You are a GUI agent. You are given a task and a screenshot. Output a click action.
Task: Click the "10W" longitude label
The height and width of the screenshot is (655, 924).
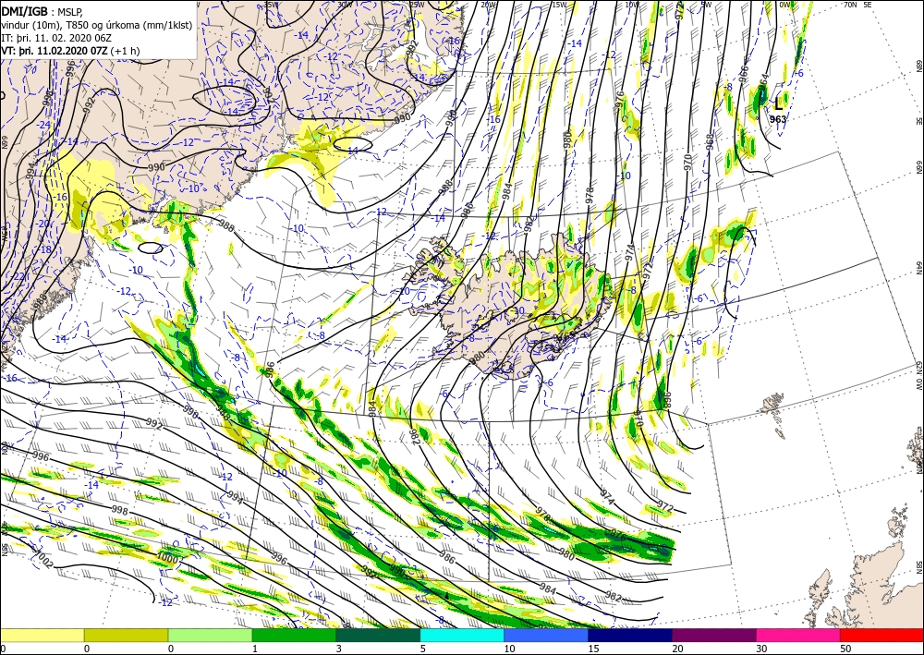632,5
